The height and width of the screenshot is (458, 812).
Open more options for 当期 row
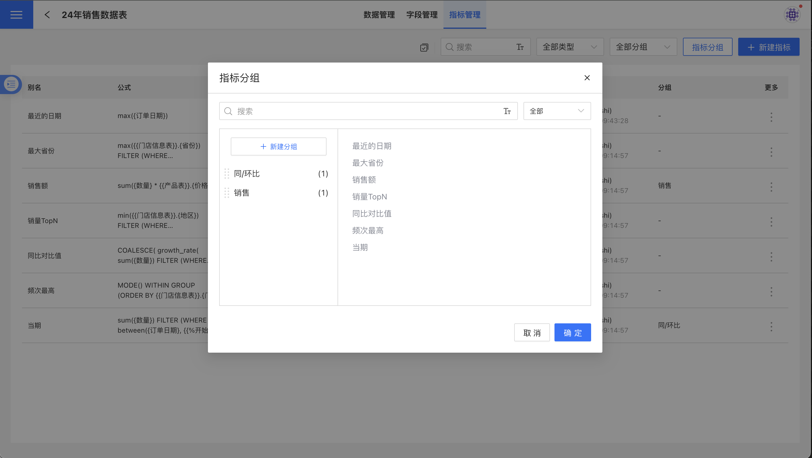[x=771, y=326]
